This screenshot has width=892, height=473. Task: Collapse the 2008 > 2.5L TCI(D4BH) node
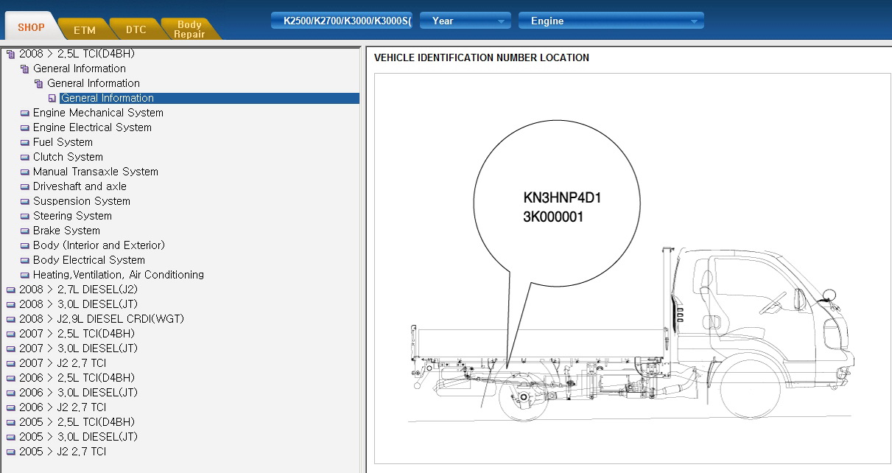[x=10, y=54]
